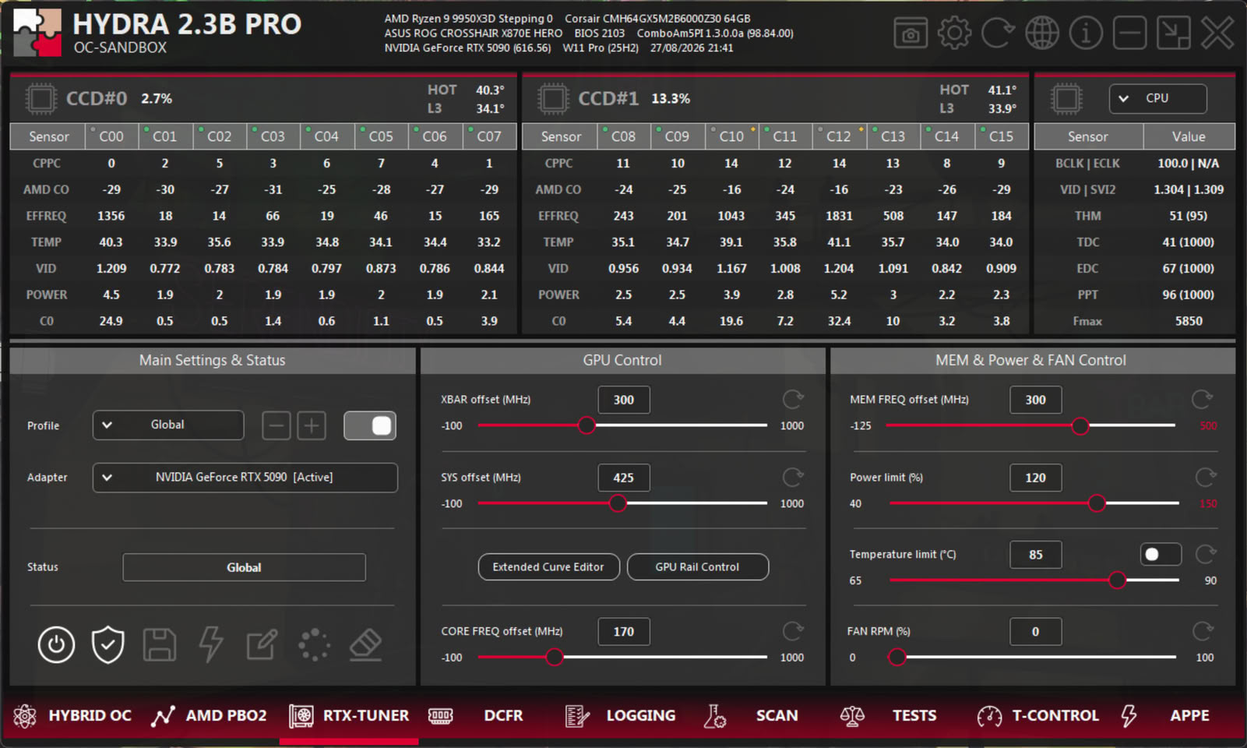The width and height of the screenshot is (1247, 748).
Task: Click the C00 column header
Action: coord(111,136)
